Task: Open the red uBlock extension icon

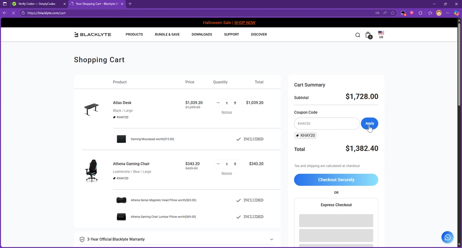Action: (412, 13)
